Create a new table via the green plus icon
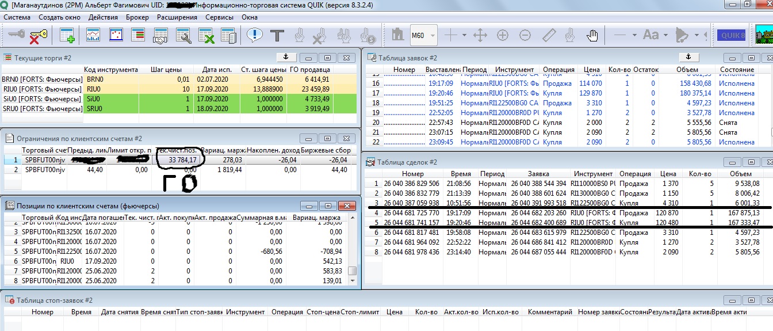The height and width of the screenshot is (331, 773). [68, 36]
